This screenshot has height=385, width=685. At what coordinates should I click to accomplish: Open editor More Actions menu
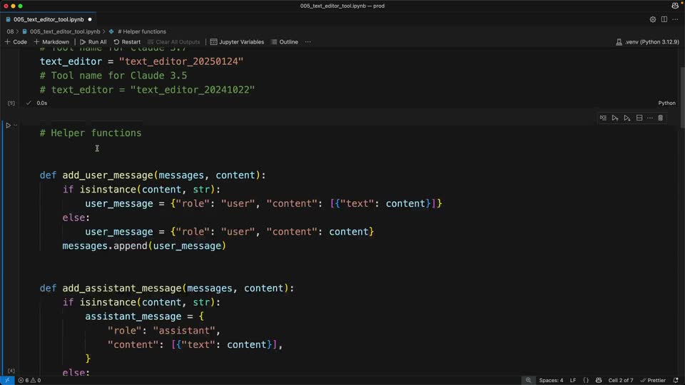click(676, 19)
